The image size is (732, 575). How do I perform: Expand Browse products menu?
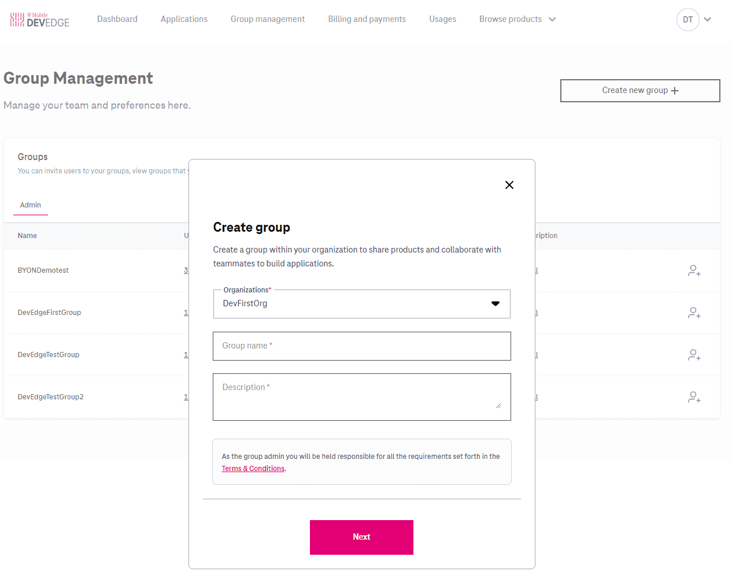pos(517,20)
